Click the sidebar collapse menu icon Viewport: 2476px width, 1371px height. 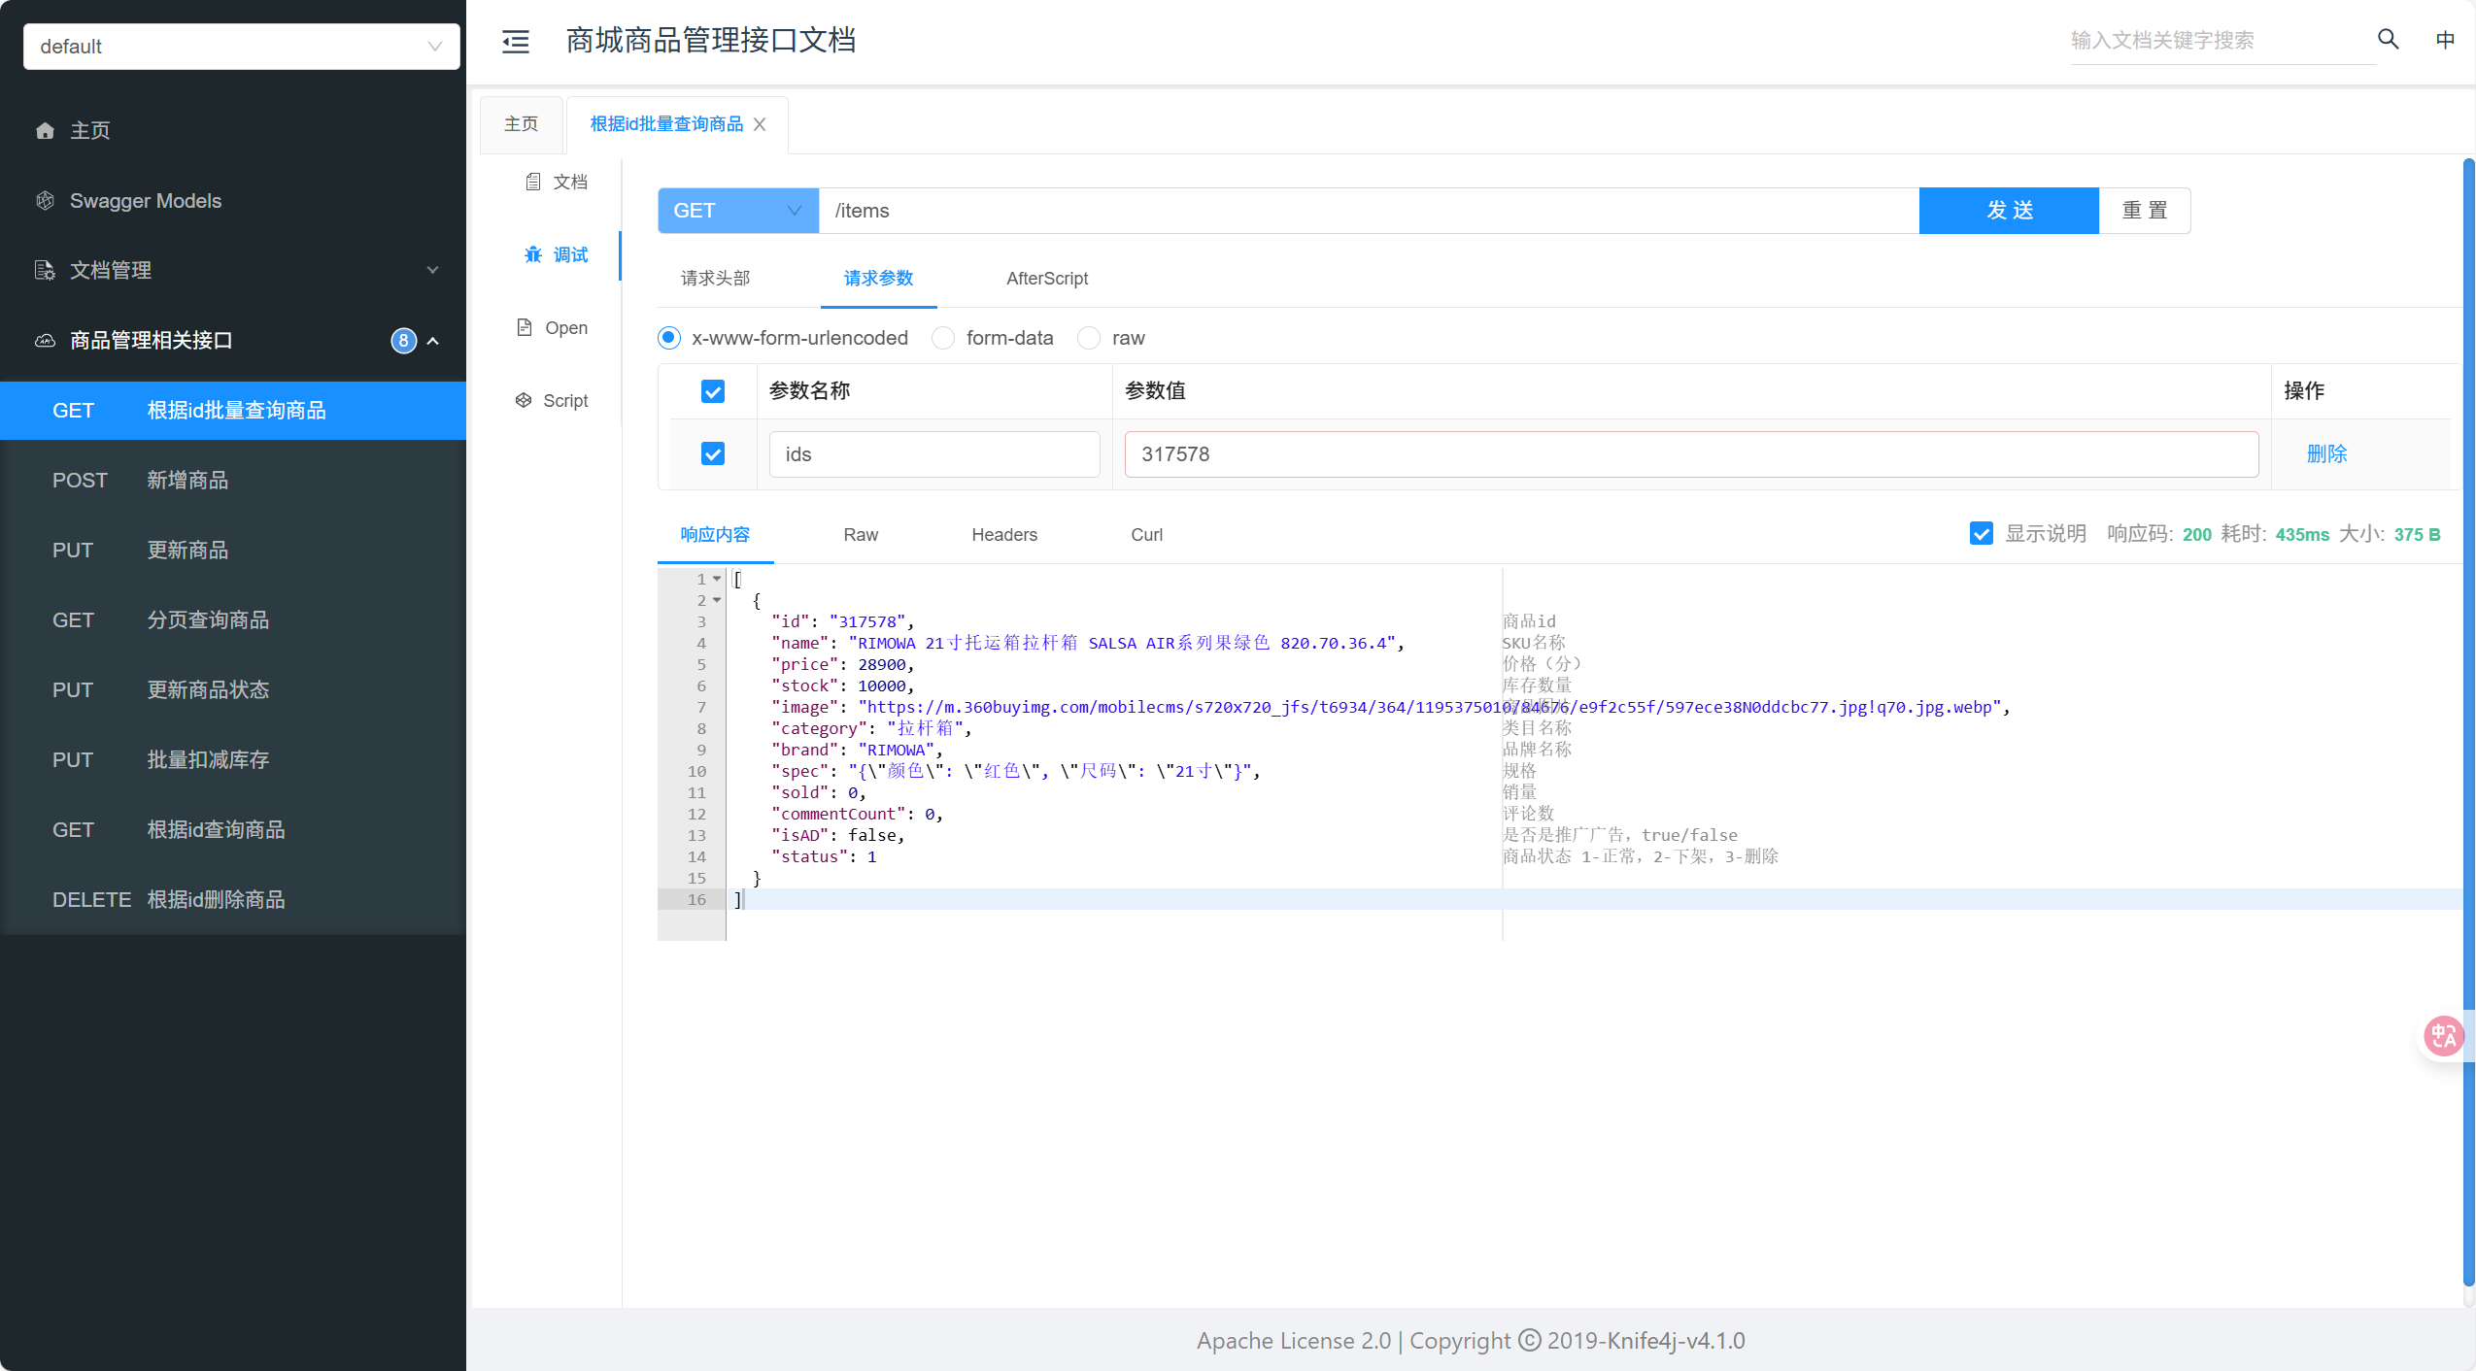[515, 41]
